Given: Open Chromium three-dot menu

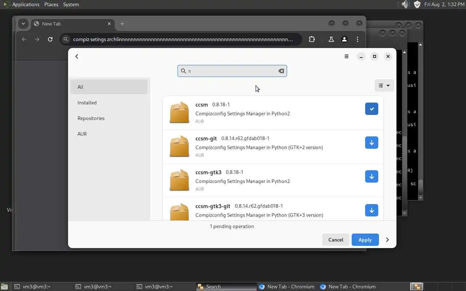Looking at the screenshot, I should (x=358, y=39).
